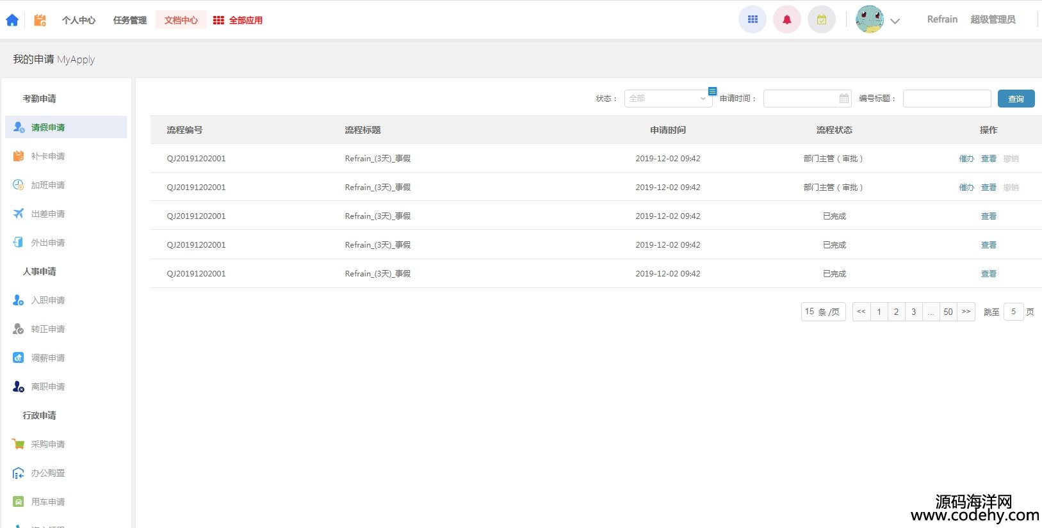Click the 全部应用 grid icon

[x=218, y=20]
